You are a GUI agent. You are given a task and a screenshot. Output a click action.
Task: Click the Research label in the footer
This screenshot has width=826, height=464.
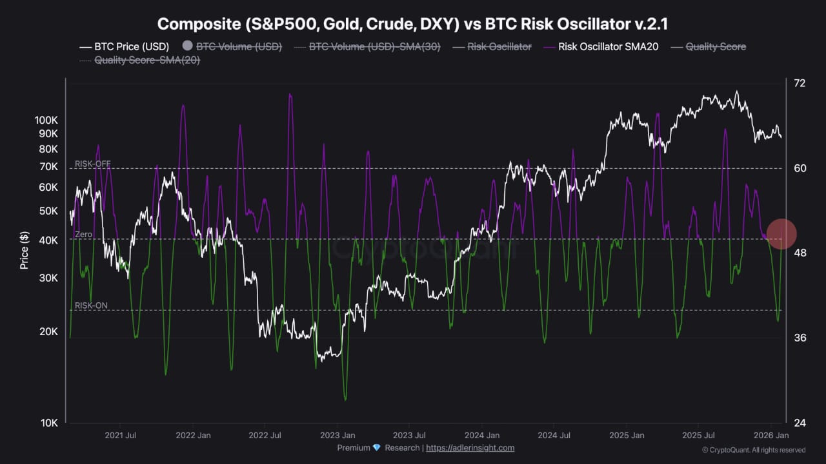pyautogui.click(x=401, y=448)
